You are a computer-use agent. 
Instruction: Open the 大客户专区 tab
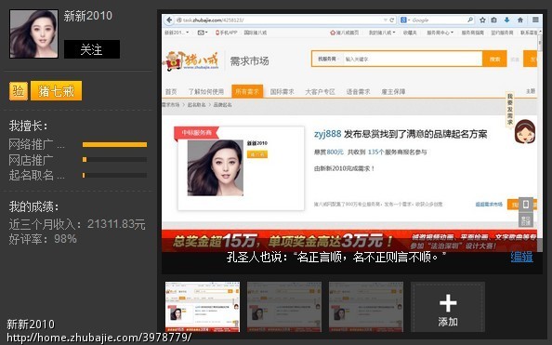tap(320, 92)
